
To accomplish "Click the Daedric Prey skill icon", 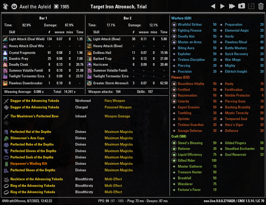I will pos(5,59).
